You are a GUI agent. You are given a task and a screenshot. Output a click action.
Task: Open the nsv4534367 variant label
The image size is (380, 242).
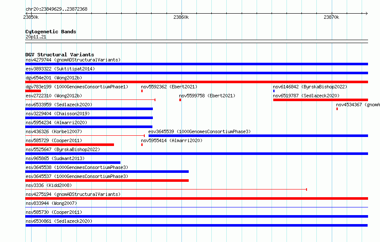(x=358, y=105)
